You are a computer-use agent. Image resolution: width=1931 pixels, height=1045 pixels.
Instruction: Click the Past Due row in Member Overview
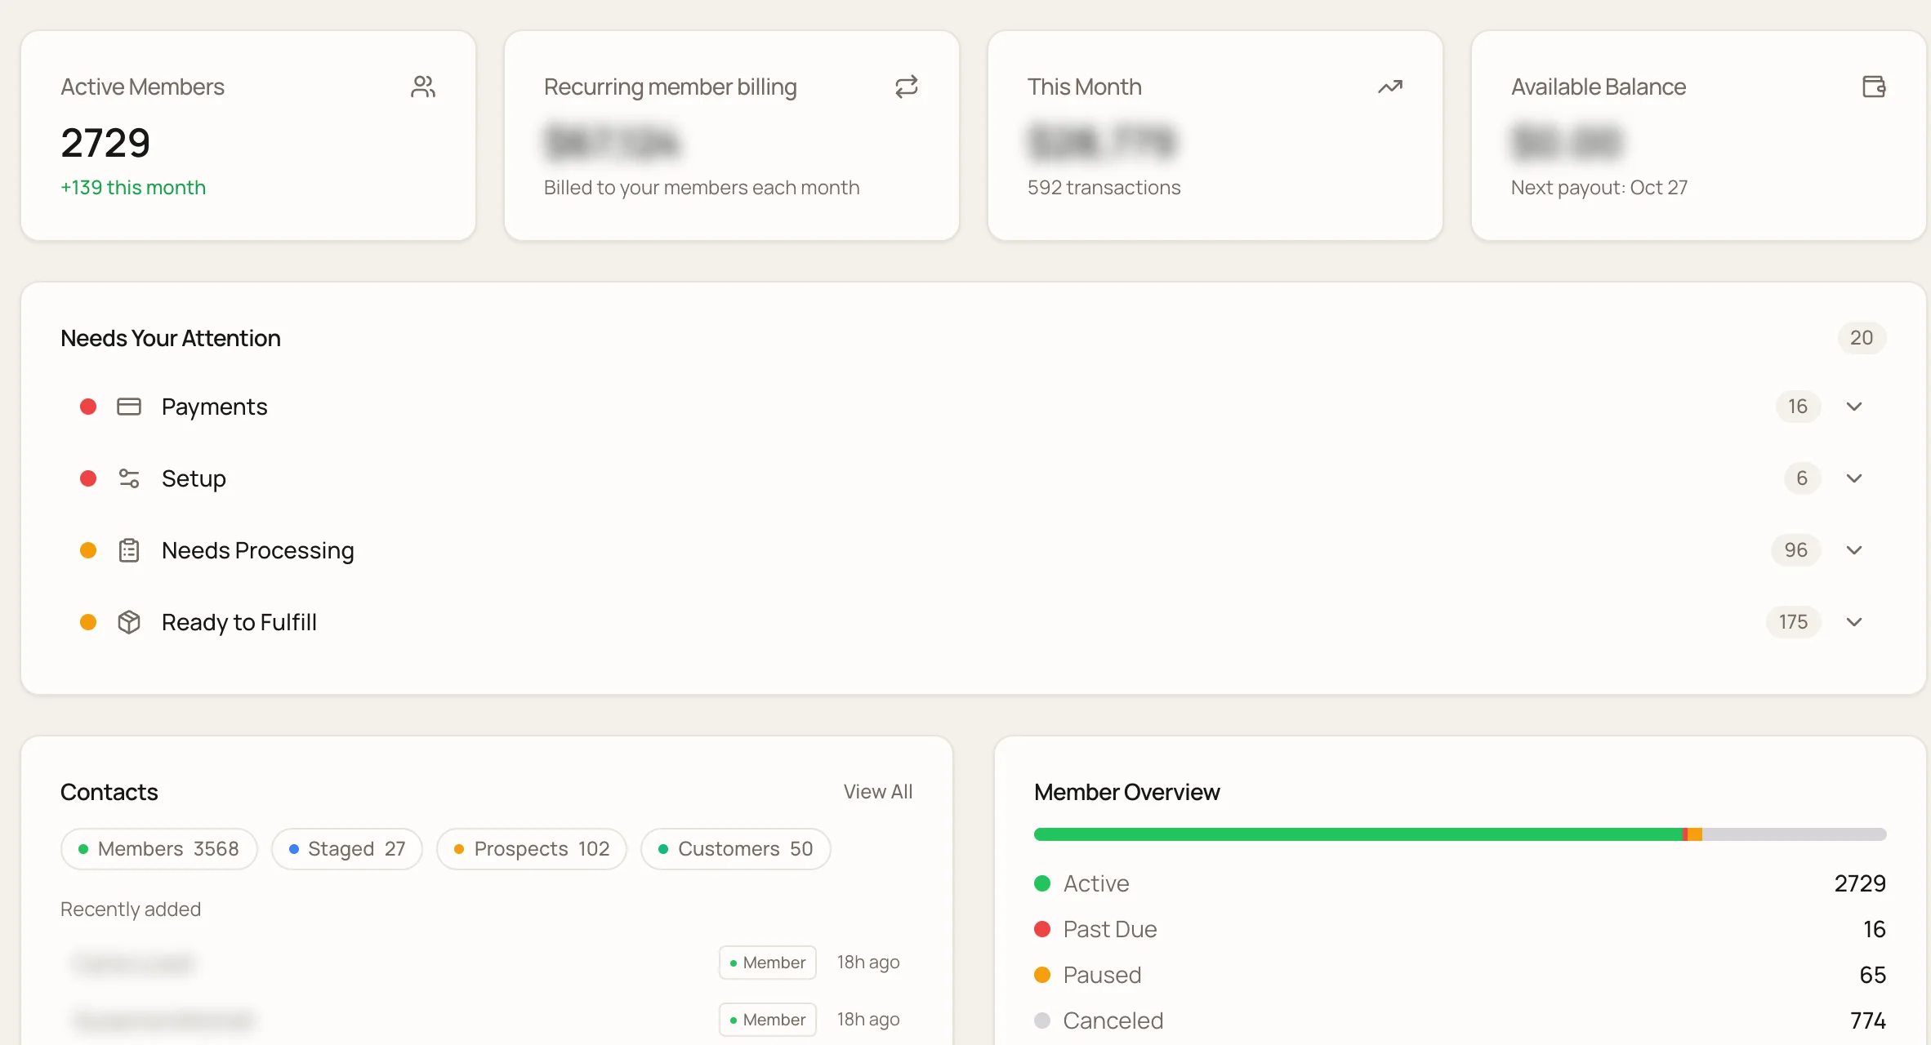[1460, 929]
